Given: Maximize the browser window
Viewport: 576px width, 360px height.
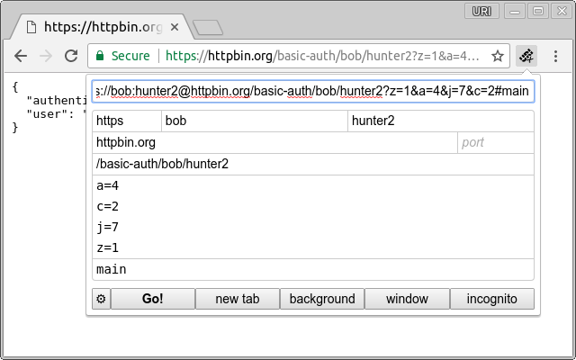Looking at the screenshot, I should (538, 11).
